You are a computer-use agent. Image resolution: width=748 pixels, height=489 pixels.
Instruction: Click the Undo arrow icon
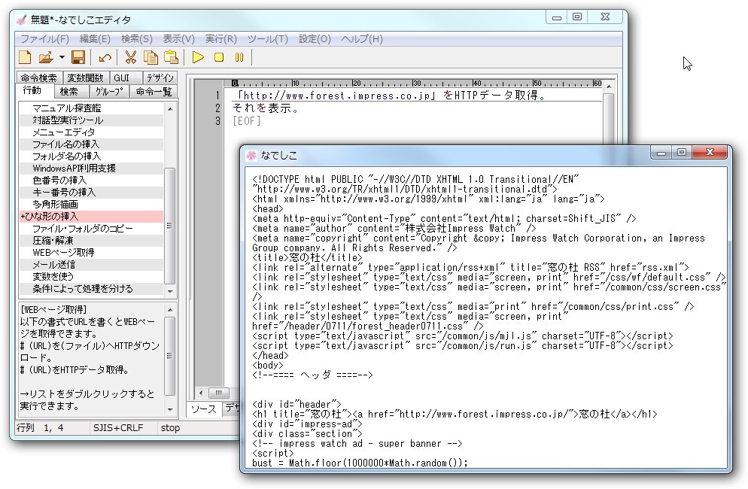(105, 58)
